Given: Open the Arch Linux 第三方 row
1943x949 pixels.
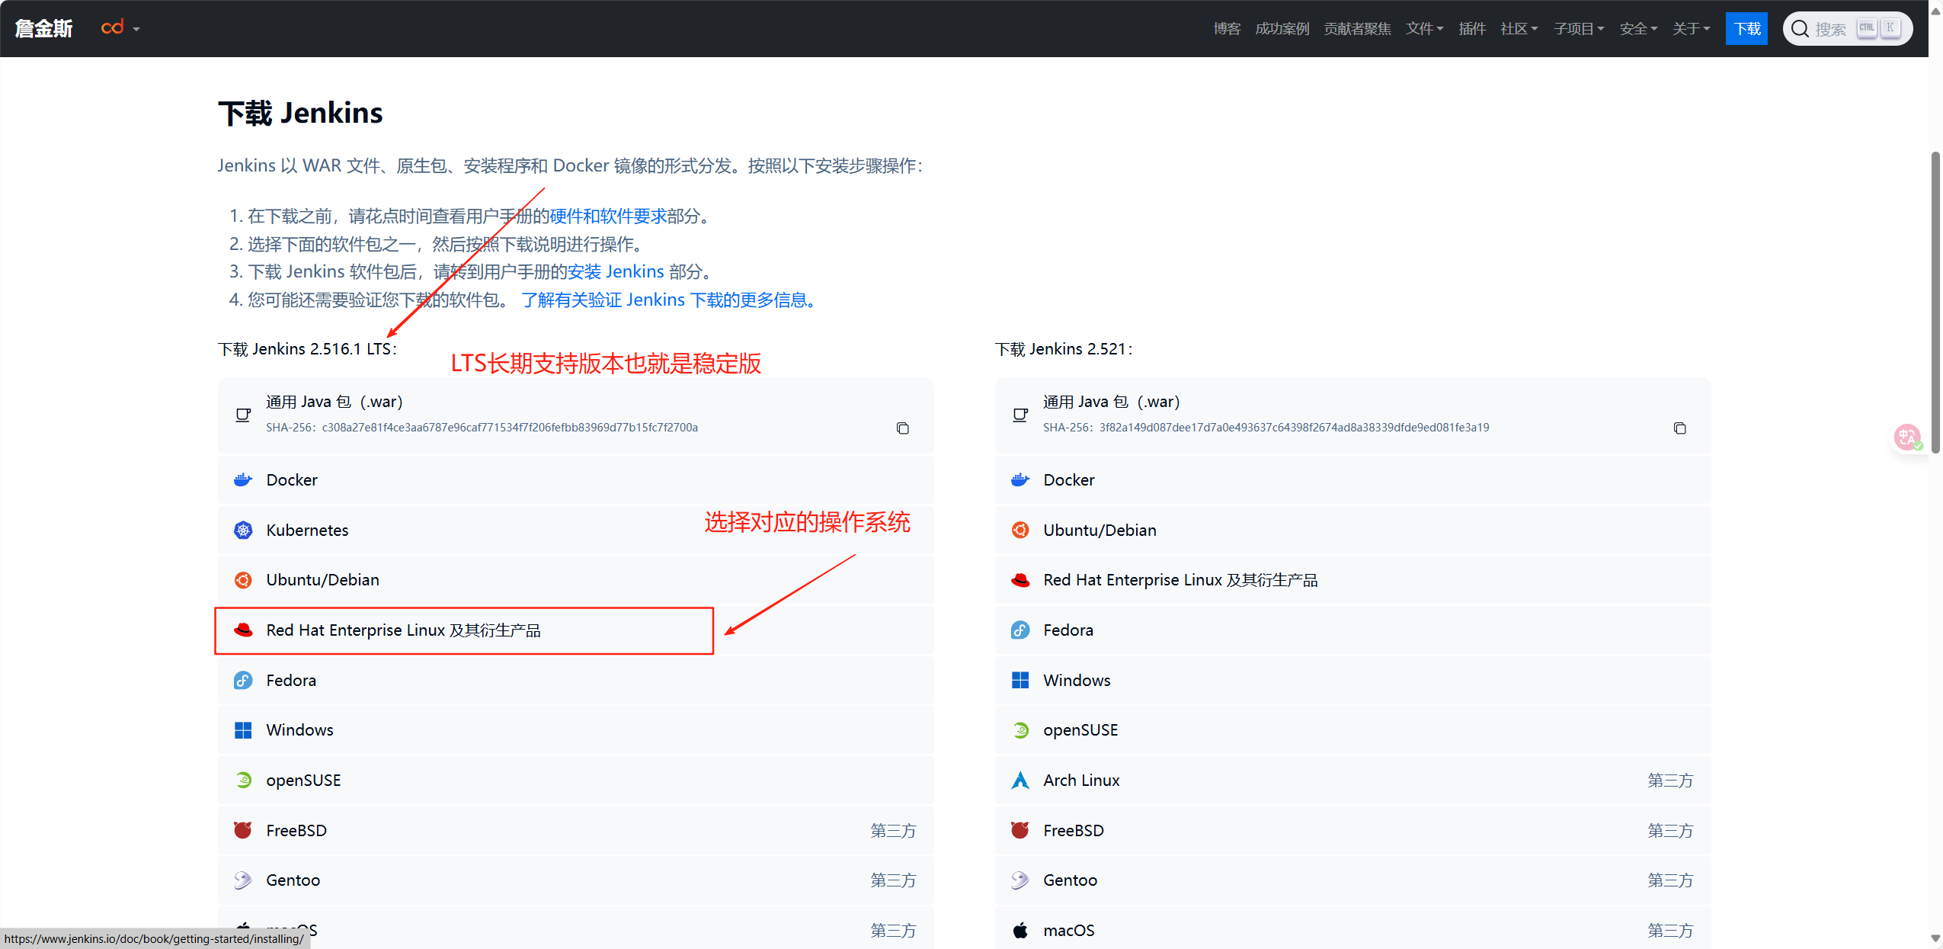Looking at the screenshot, I should (1352, 780).
